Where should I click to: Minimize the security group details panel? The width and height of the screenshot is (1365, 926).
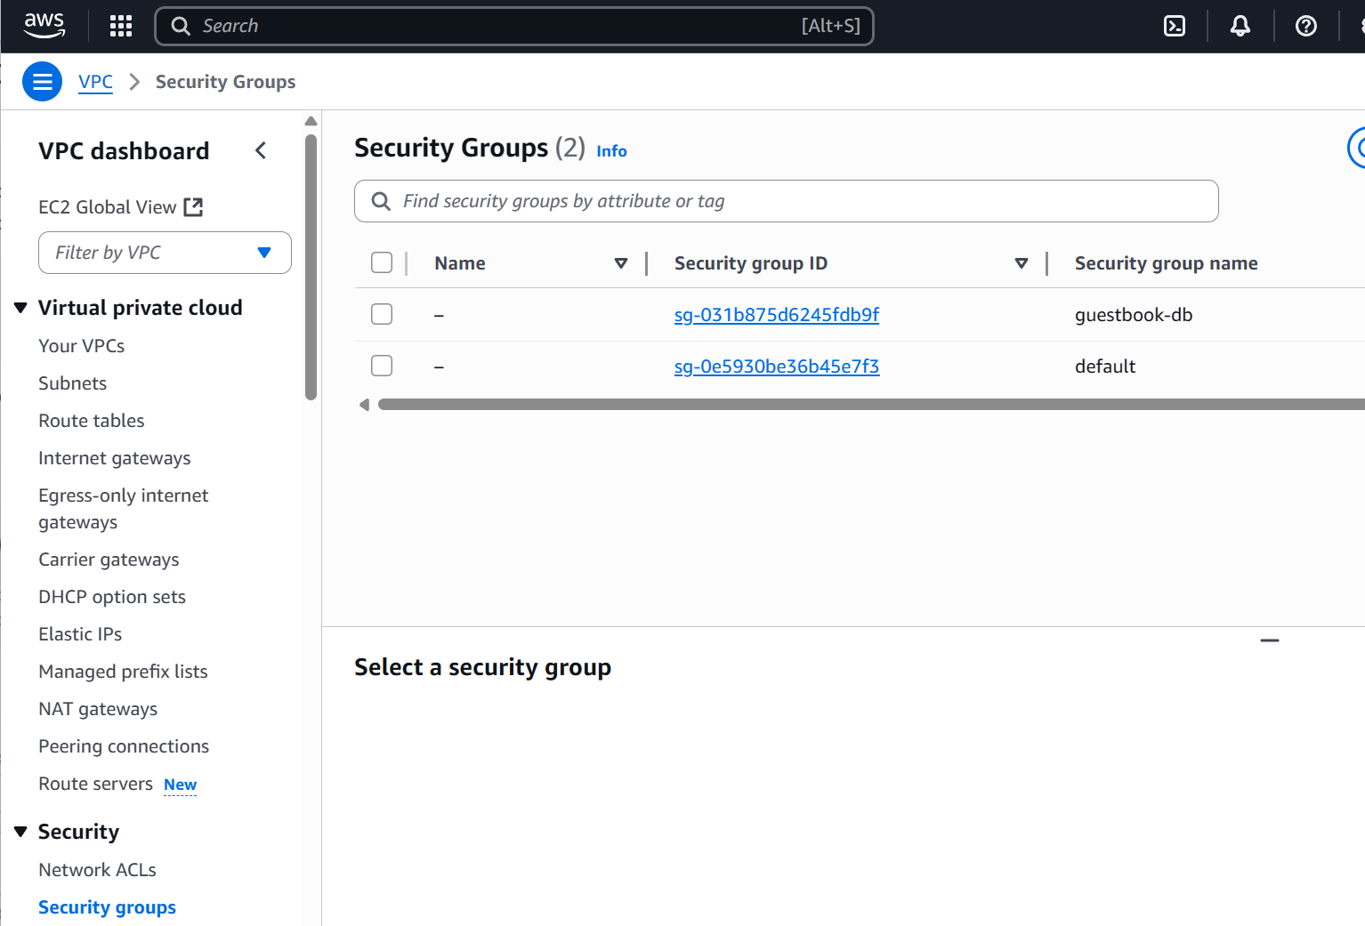[x=1269, y=640]
